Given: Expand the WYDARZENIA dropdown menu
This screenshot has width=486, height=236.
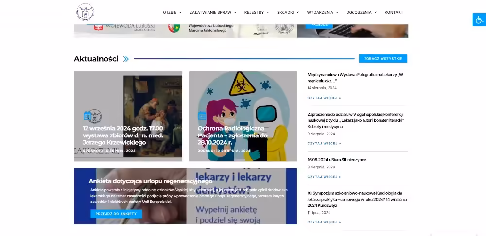Looking at the screenshot, I should tap(323, 13).
